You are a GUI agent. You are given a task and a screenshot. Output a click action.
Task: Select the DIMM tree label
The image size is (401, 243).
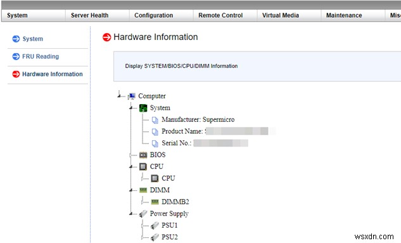click(x=160, y=190)
